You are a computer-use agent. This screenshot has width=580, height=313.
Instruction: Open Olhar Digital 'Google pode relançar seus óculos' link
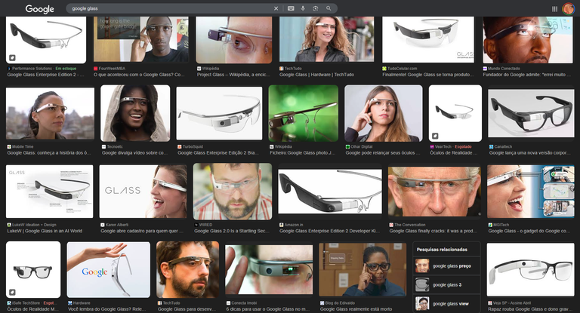[383, 152]
